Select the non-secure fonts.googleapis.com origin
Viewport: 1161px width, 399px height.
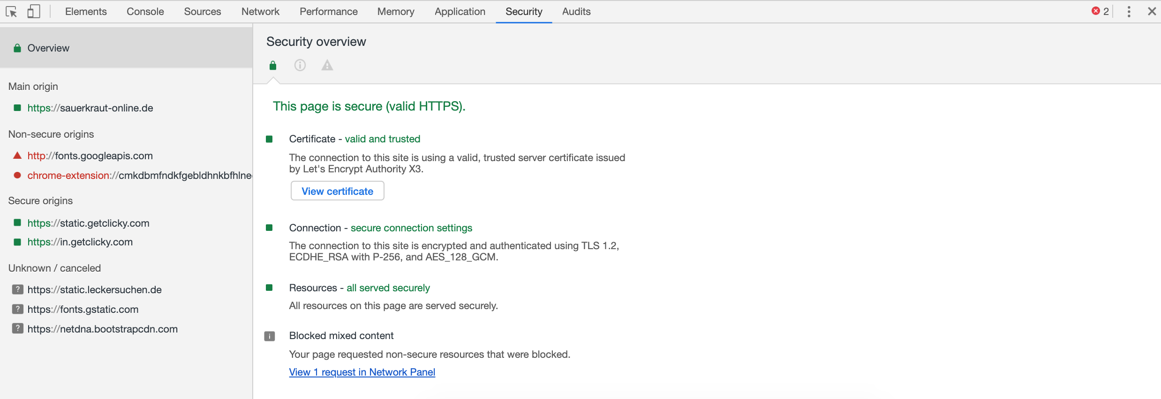(90, 156)
